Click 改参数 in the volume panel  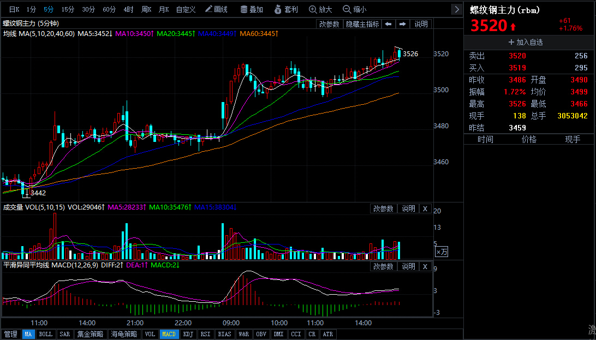pyautogui.click(x=383, y=208)
